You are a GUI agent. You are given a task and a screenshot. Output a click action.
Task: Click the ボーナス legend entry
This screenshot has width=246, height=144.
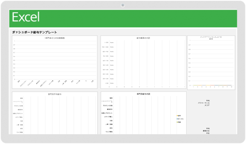coord(180,119)
